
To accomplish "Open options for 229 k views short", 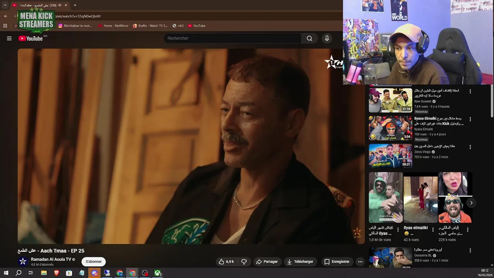I will pyautogui.click(x=467, y=229).
